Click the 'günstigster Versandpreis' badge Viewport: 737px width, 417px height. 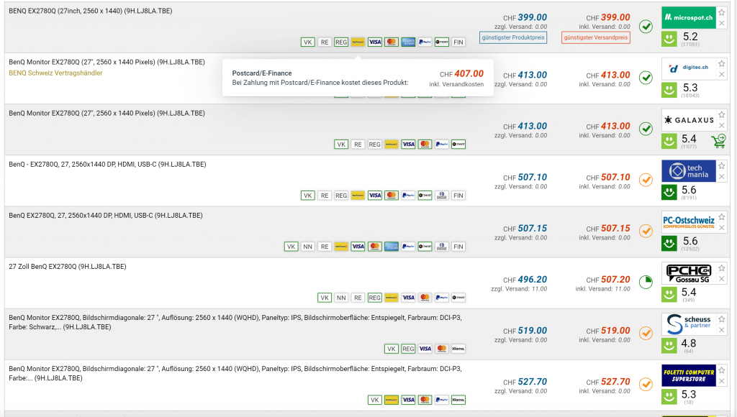pos(596,37)
